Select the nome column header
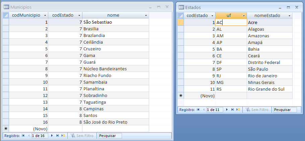Image resolution: width=305 pixels, height=141 pixels. (116, 15)
